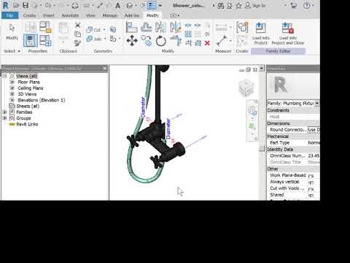Expand the 3D Views node
The image size is (350, 263).
tap(12, 94)
